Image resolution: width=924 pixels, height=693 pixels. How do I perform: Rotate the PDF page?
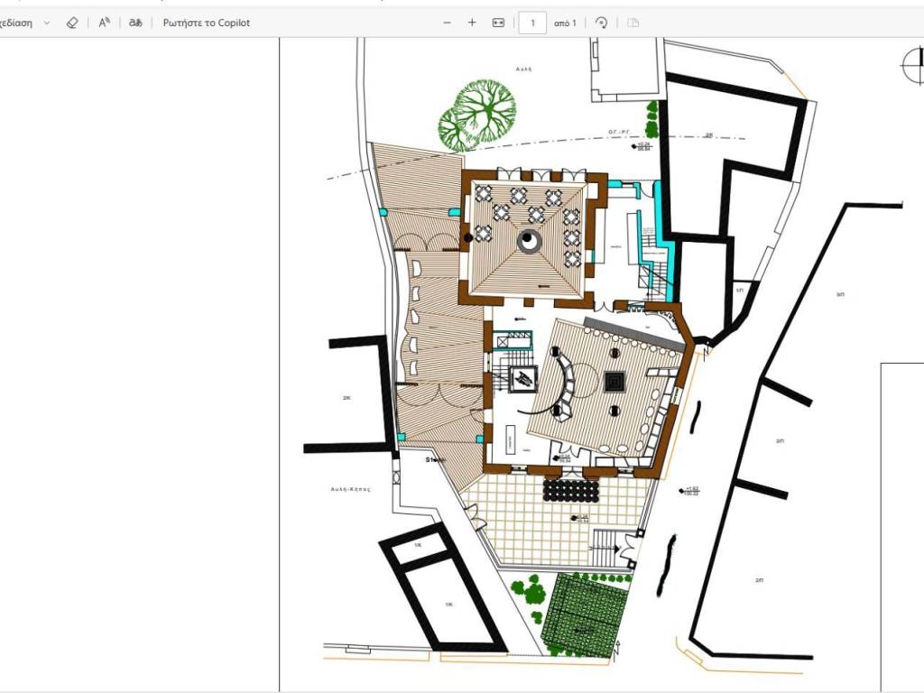click(602, 23)
